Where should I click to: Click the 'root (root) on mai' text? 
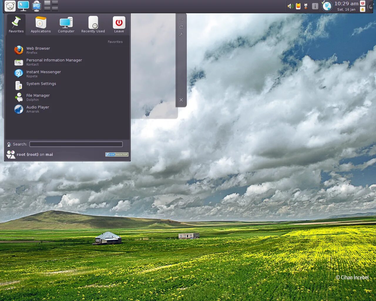click(35, 155)
